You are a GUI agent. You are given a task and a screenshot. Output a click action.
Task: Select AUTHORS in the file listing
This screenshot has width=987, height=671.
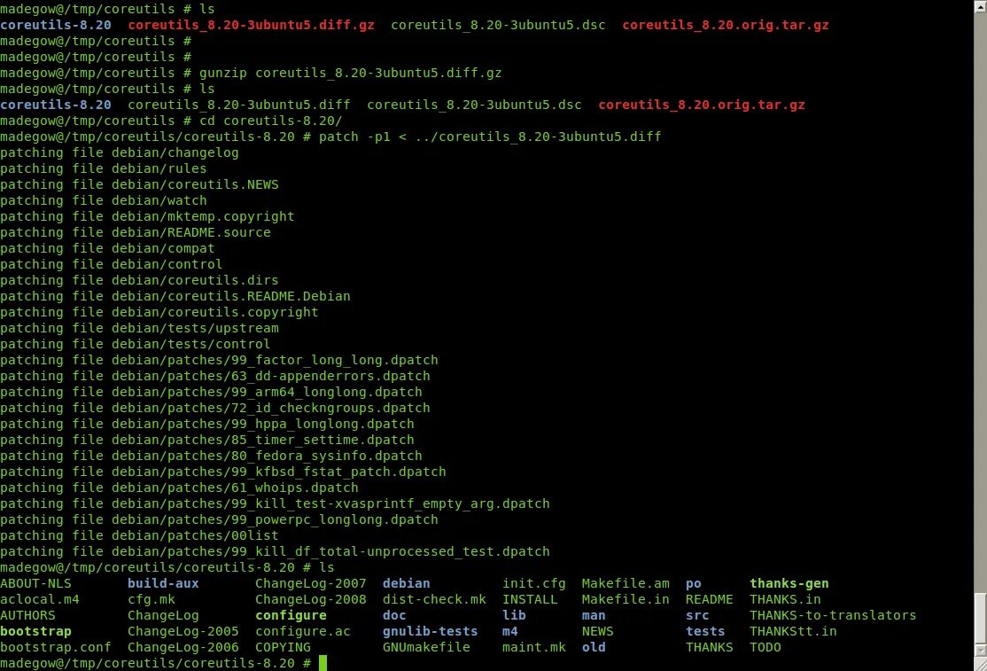click(27, 616)
